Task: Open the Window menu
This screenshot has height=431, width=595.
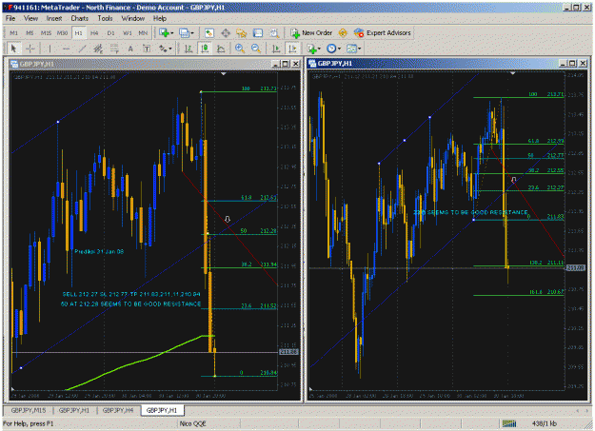Action: [133, 18]
